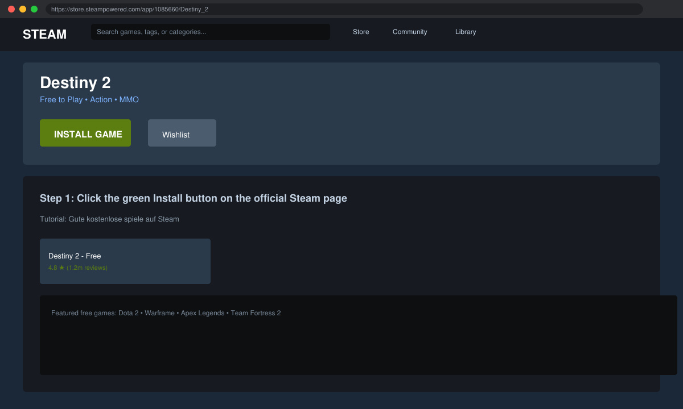Open the Destiny 2 - Free card

click(125, 261)
